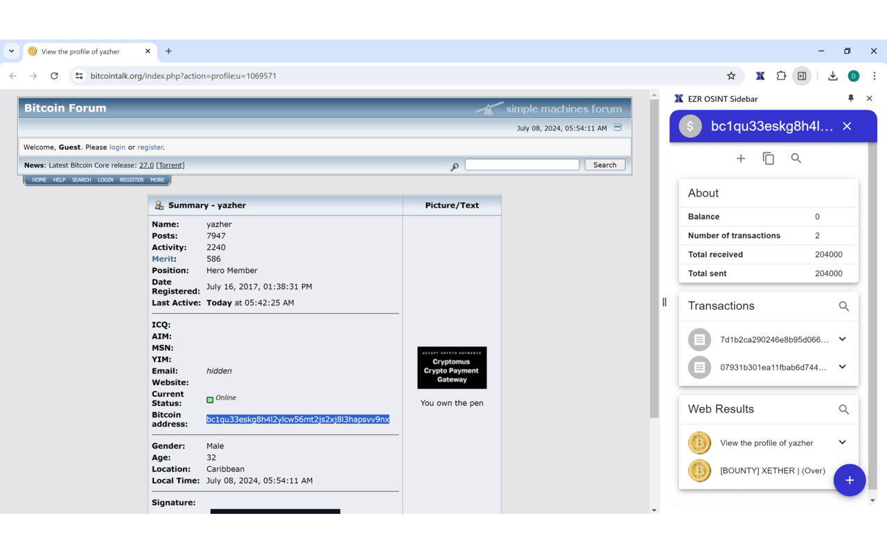The image size is (887, 554).
Task: Expand transaction 7d1b2ca290246e8b95d066
Action: 841,339
